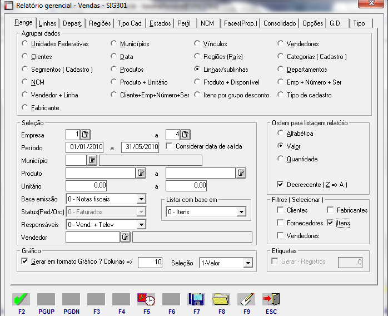Click the Vendedor code input field
The image size is (388, 316).
click(x=93, y=237)
